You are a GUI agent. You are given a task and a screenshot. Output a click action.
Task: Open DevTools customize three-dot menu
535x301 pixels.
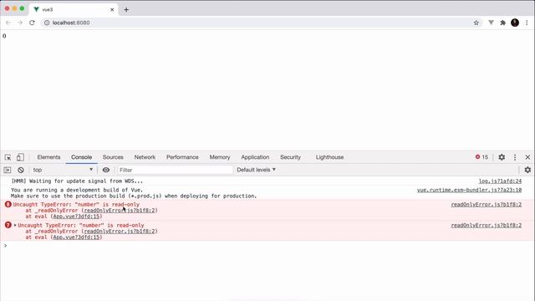515,157
